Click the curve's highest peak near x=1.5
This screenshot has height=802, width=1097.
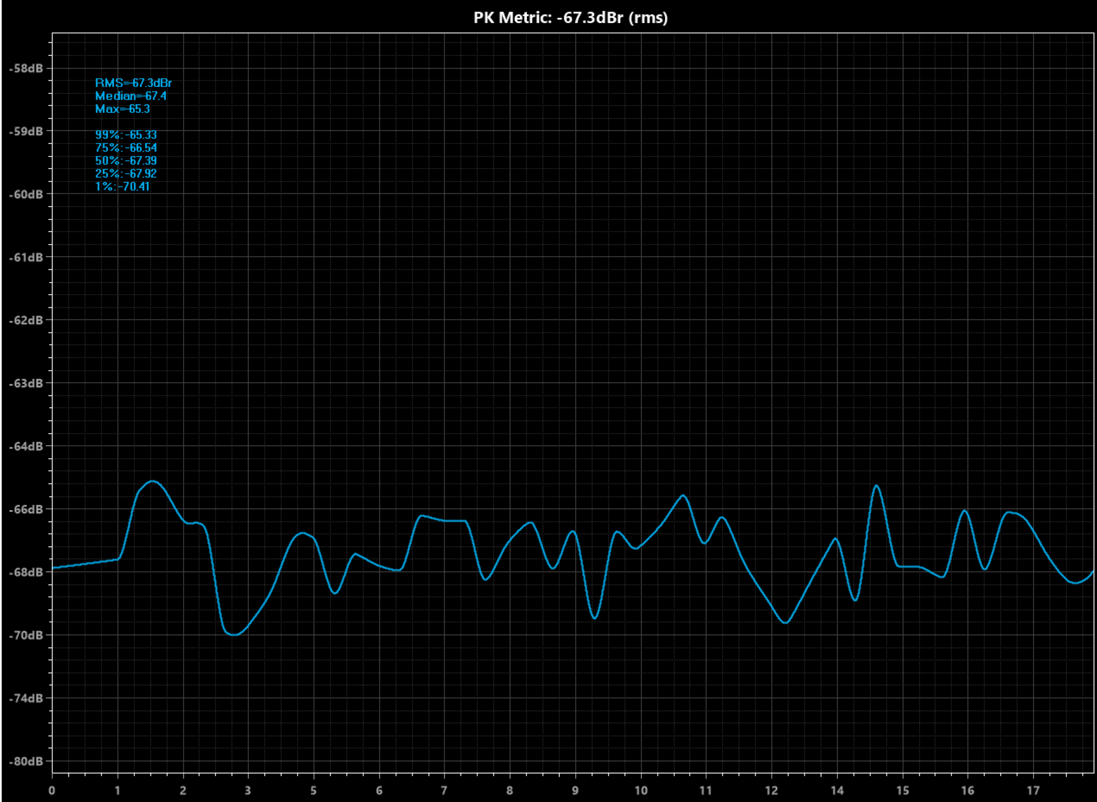coord(153,481)
